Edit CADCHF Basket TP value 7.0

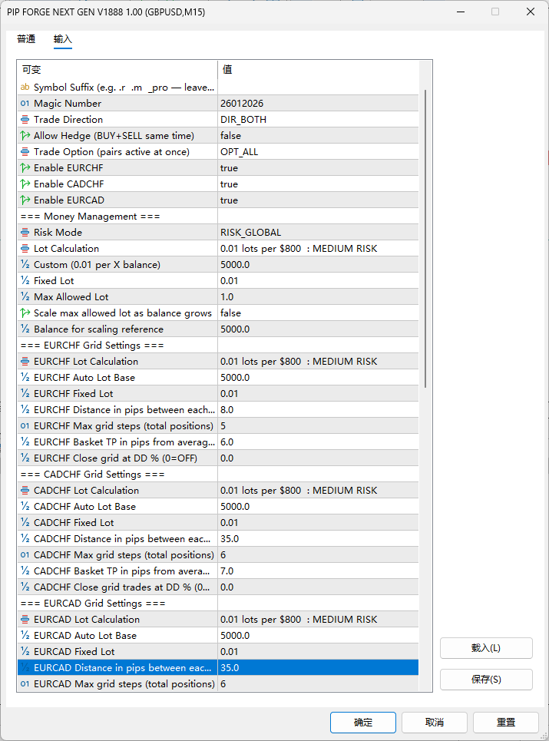tap(318, 571)
